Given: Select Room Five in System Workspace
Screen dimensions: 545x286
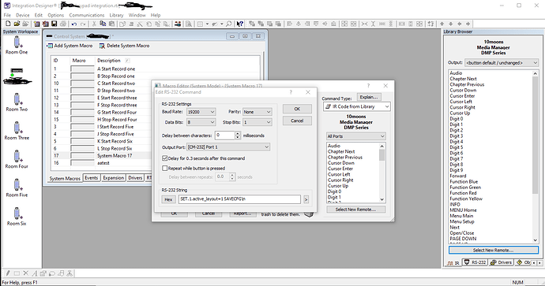Looking at the screenshot, I should pyautogui.click(x=17, y=188).
